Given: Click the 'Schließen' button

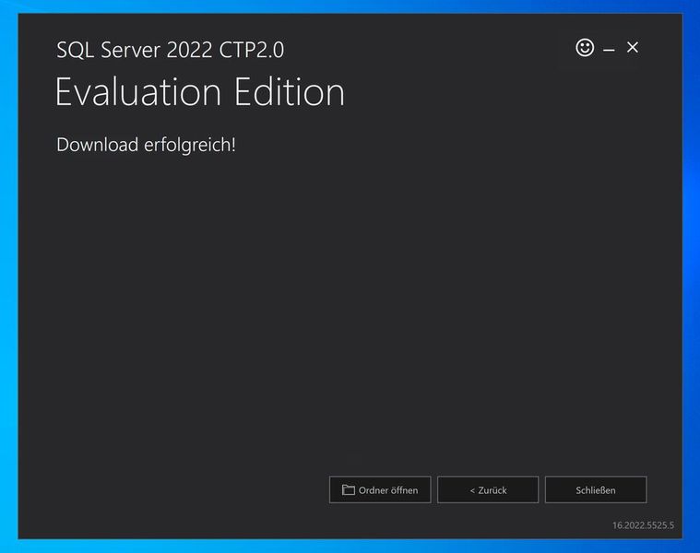Looking at the screenshot, I should 596,489.
